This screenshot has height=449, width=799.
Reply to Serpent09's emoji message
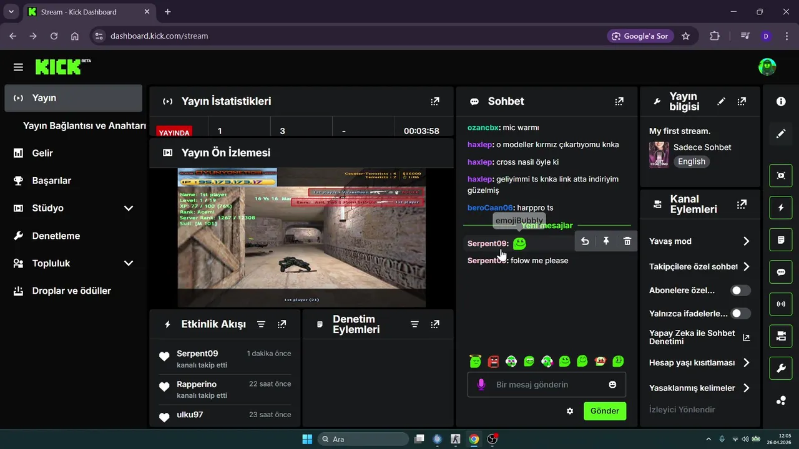tap(585, 241)
